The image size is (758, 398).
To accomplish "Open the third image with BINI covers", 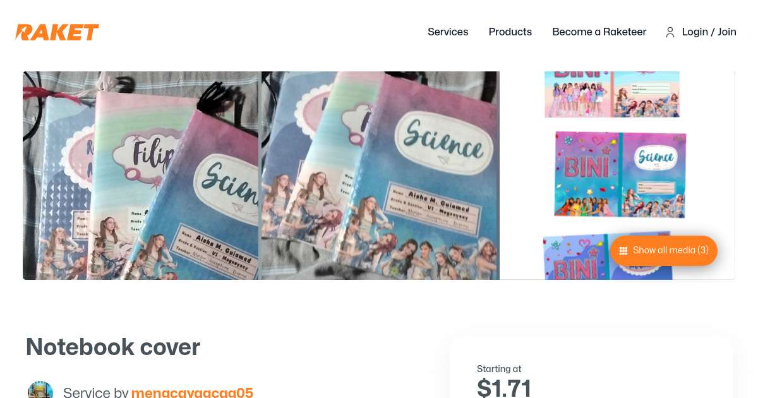I will tap(618, 176).
